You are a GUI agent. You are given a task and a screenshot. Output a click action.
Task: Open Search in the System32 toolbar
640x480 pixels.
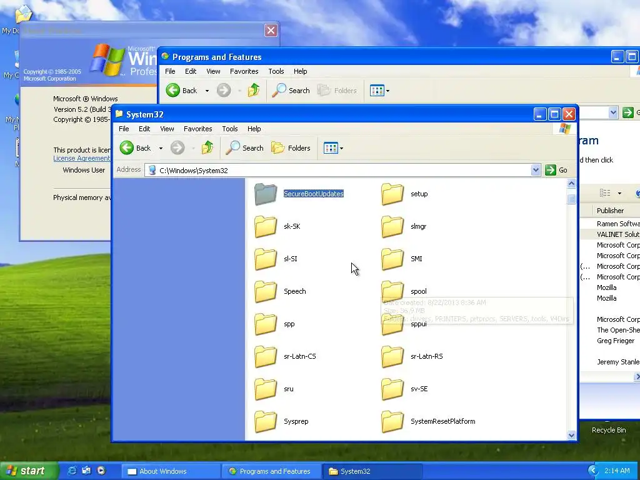point(244,147)
